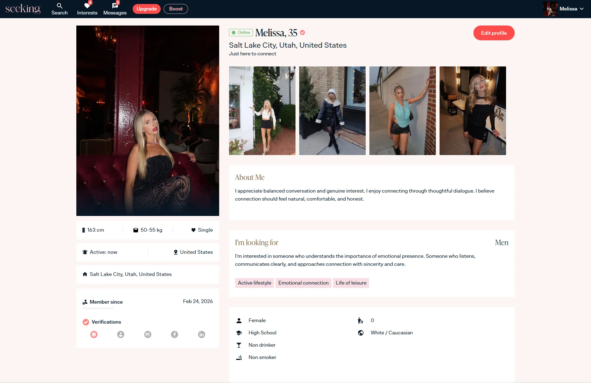The image size is (591, 383).
Task: Open Messages chat icon
Action: [x=115, y=6]
